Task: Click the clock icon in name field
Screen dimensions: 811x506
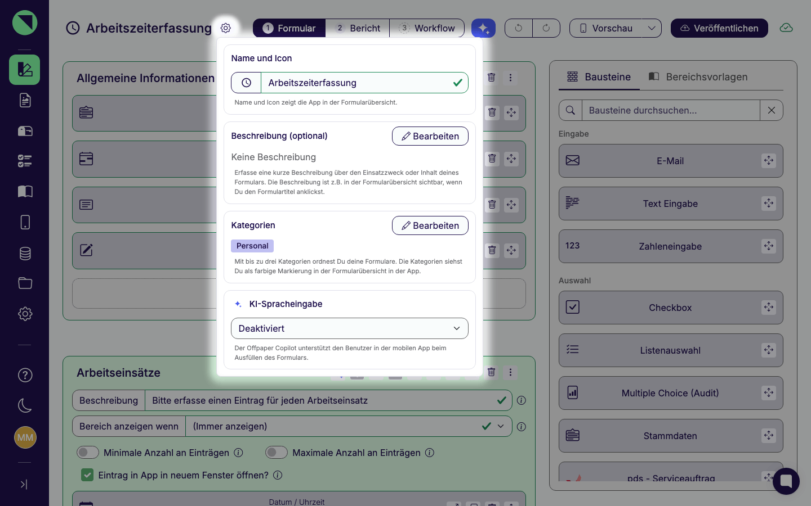Action: tap(246, 83)
